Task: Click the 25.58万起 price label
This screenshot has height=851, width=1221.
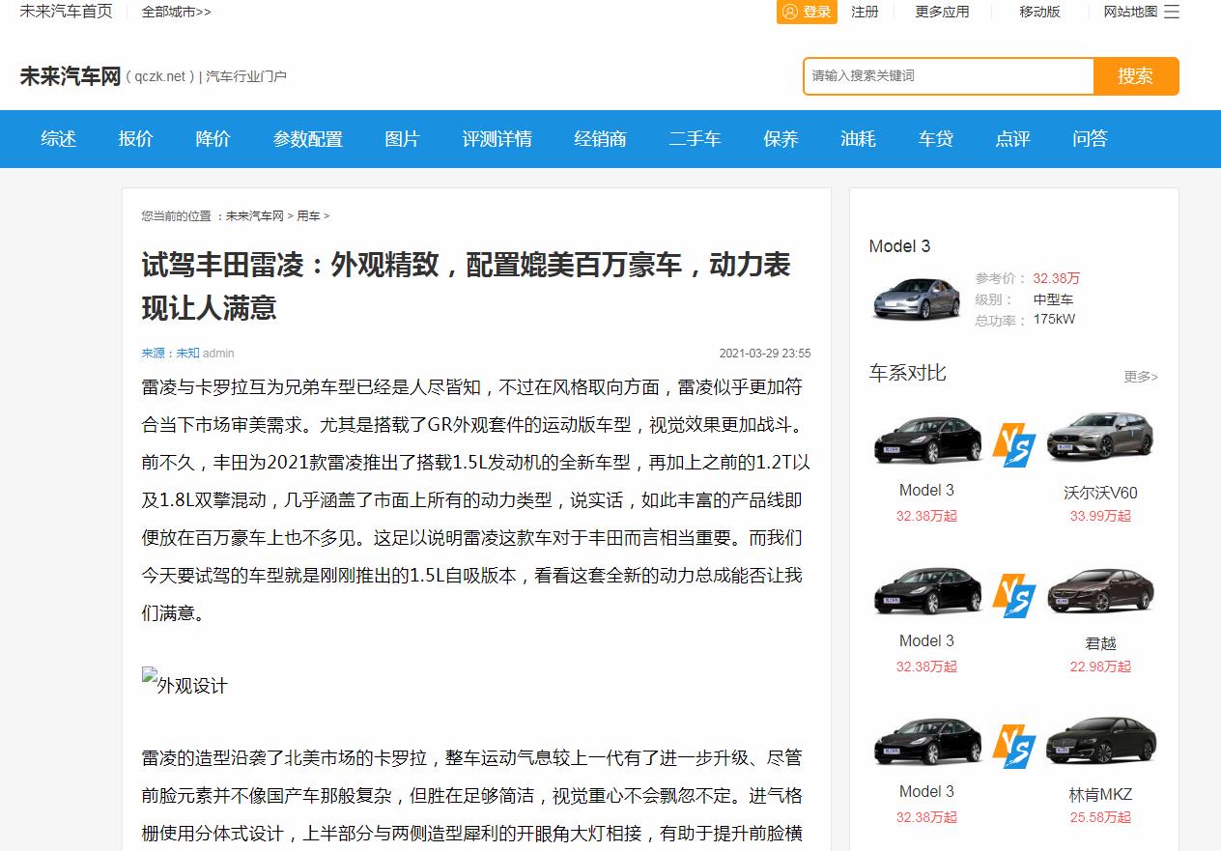Action: click(1100, 817)
